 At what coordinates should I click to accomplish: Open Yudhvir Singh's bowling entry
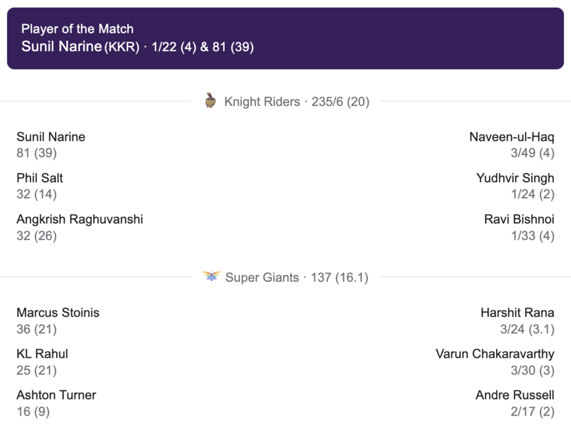tap(515, 178)
